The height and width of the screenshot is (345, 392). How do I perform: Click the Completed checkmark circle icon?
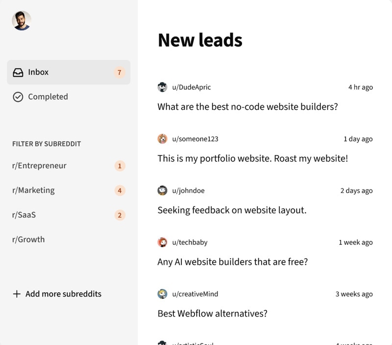pos(18,97)
